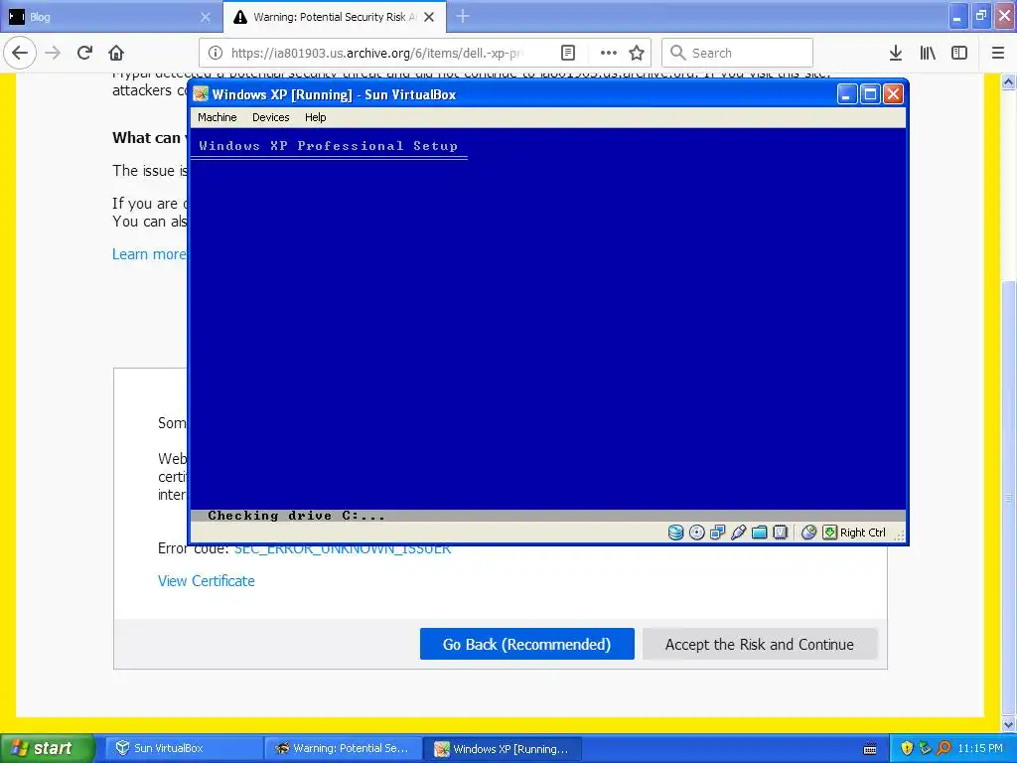1017x763 pixels.
Task: Click the VirtualBox window title bar icon
Action: 201,94
